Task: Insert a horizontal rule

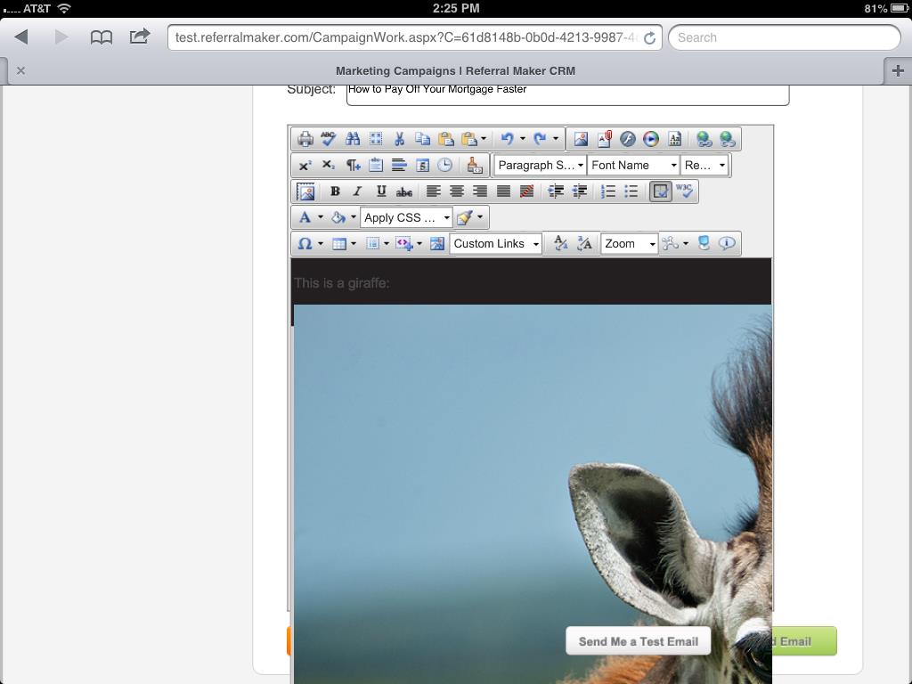Action: tap(399, 165)
